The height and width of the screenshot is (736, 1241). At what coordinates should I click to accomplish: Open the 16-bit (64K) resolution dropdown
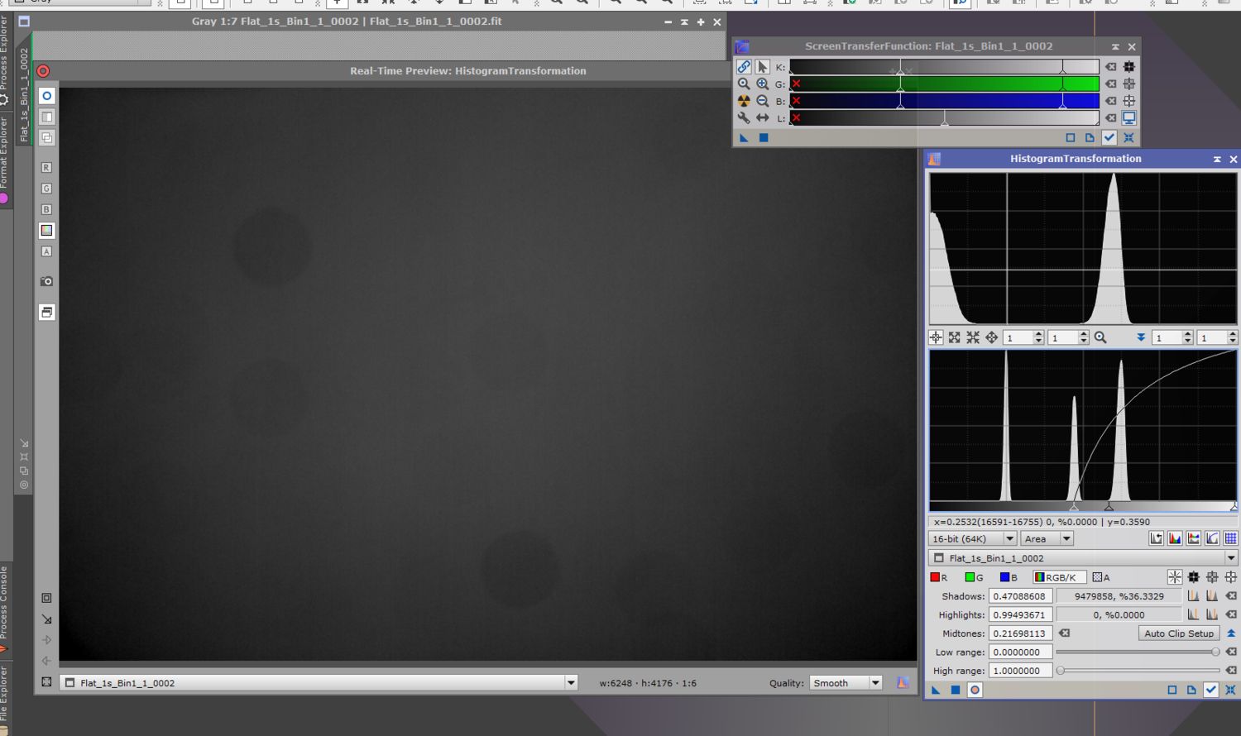tap(972, 538)
